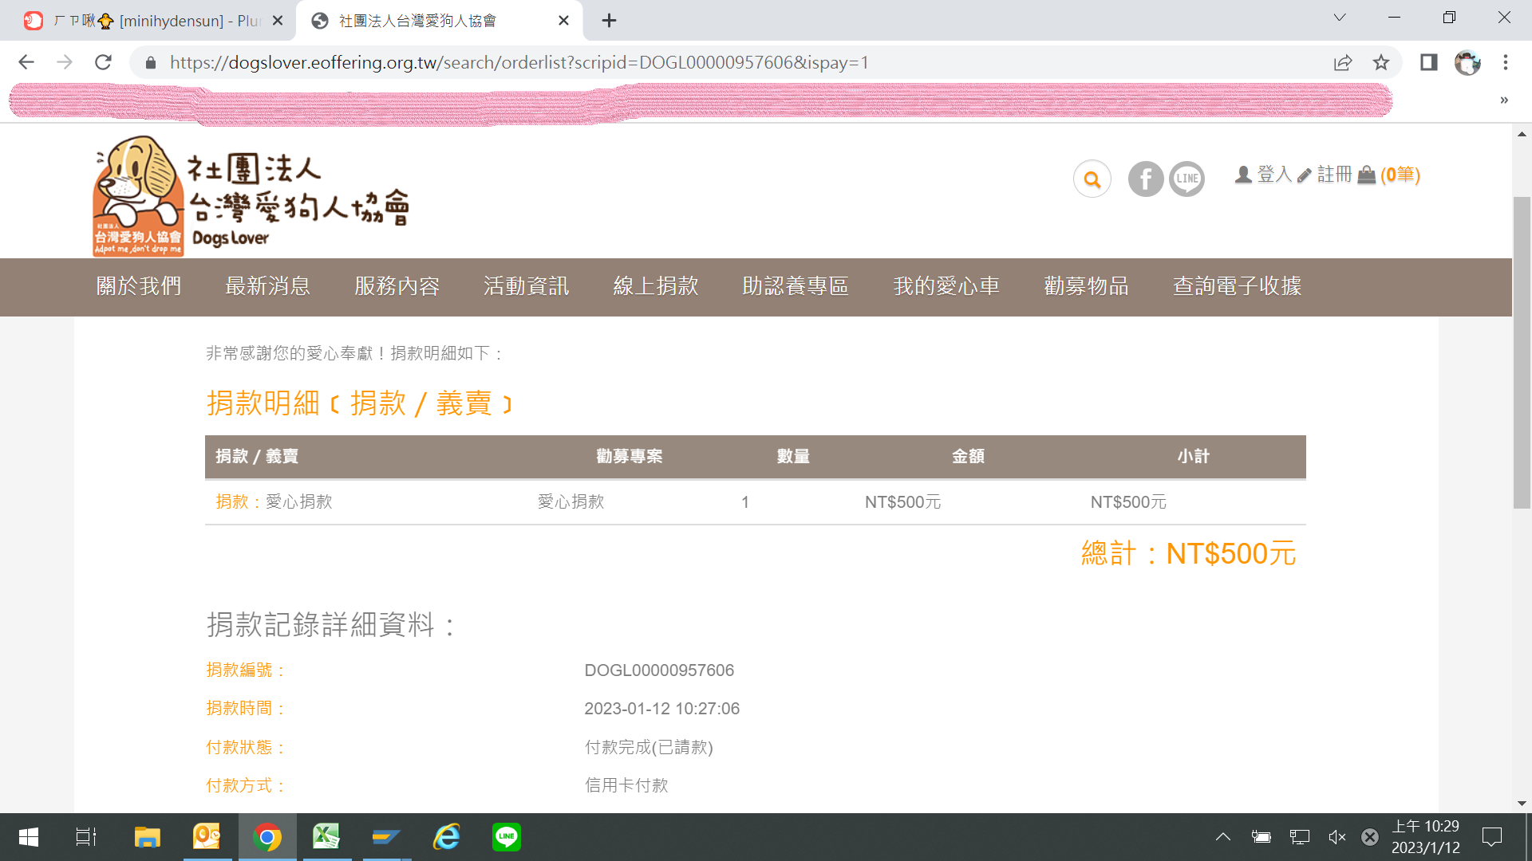Image resolution: width=1532 pixels, height=861 pixels.
Task: Click the 登入 login link
Action: coord(1263,175)
